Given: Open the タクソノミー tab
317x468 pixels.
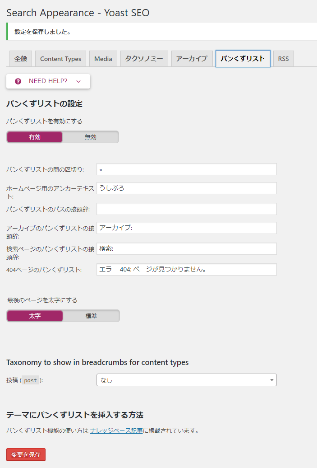Looking at the screenshot, I should click(144, 59).
